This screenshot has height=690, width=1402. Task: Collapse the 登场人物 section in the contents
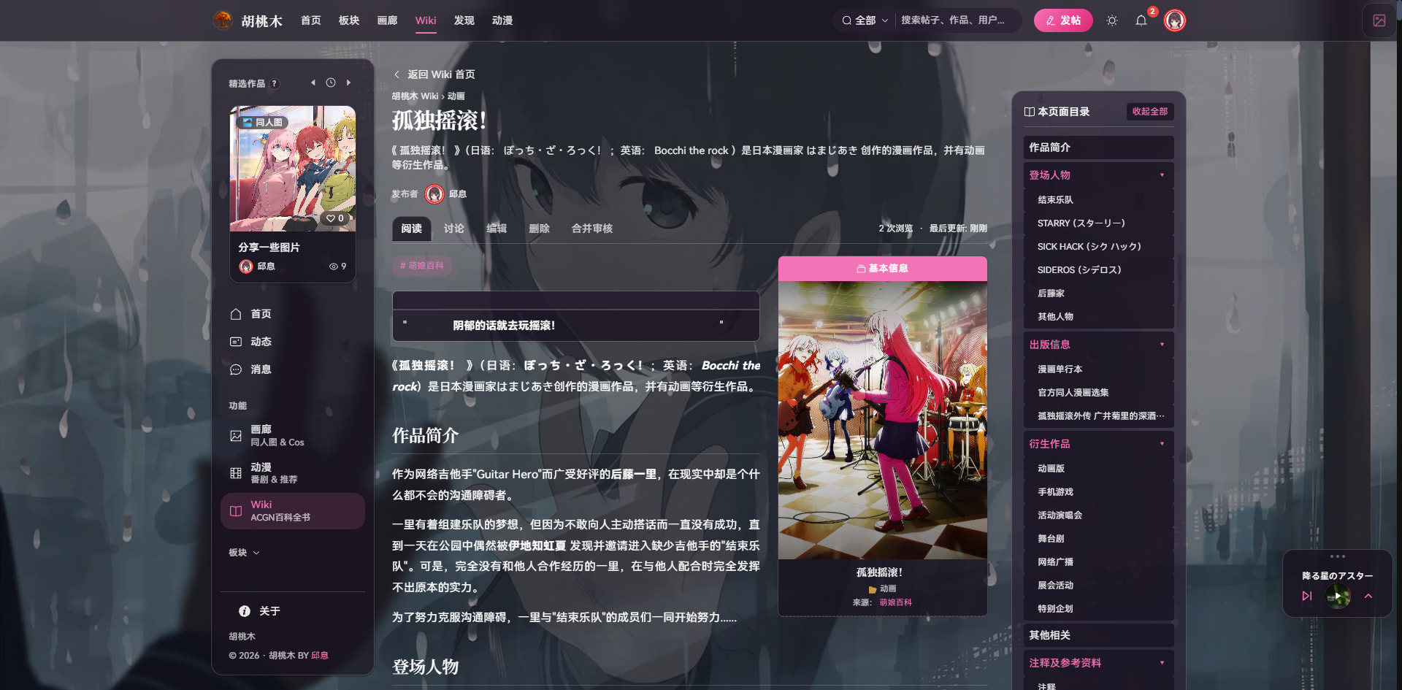coord(1162,175)
